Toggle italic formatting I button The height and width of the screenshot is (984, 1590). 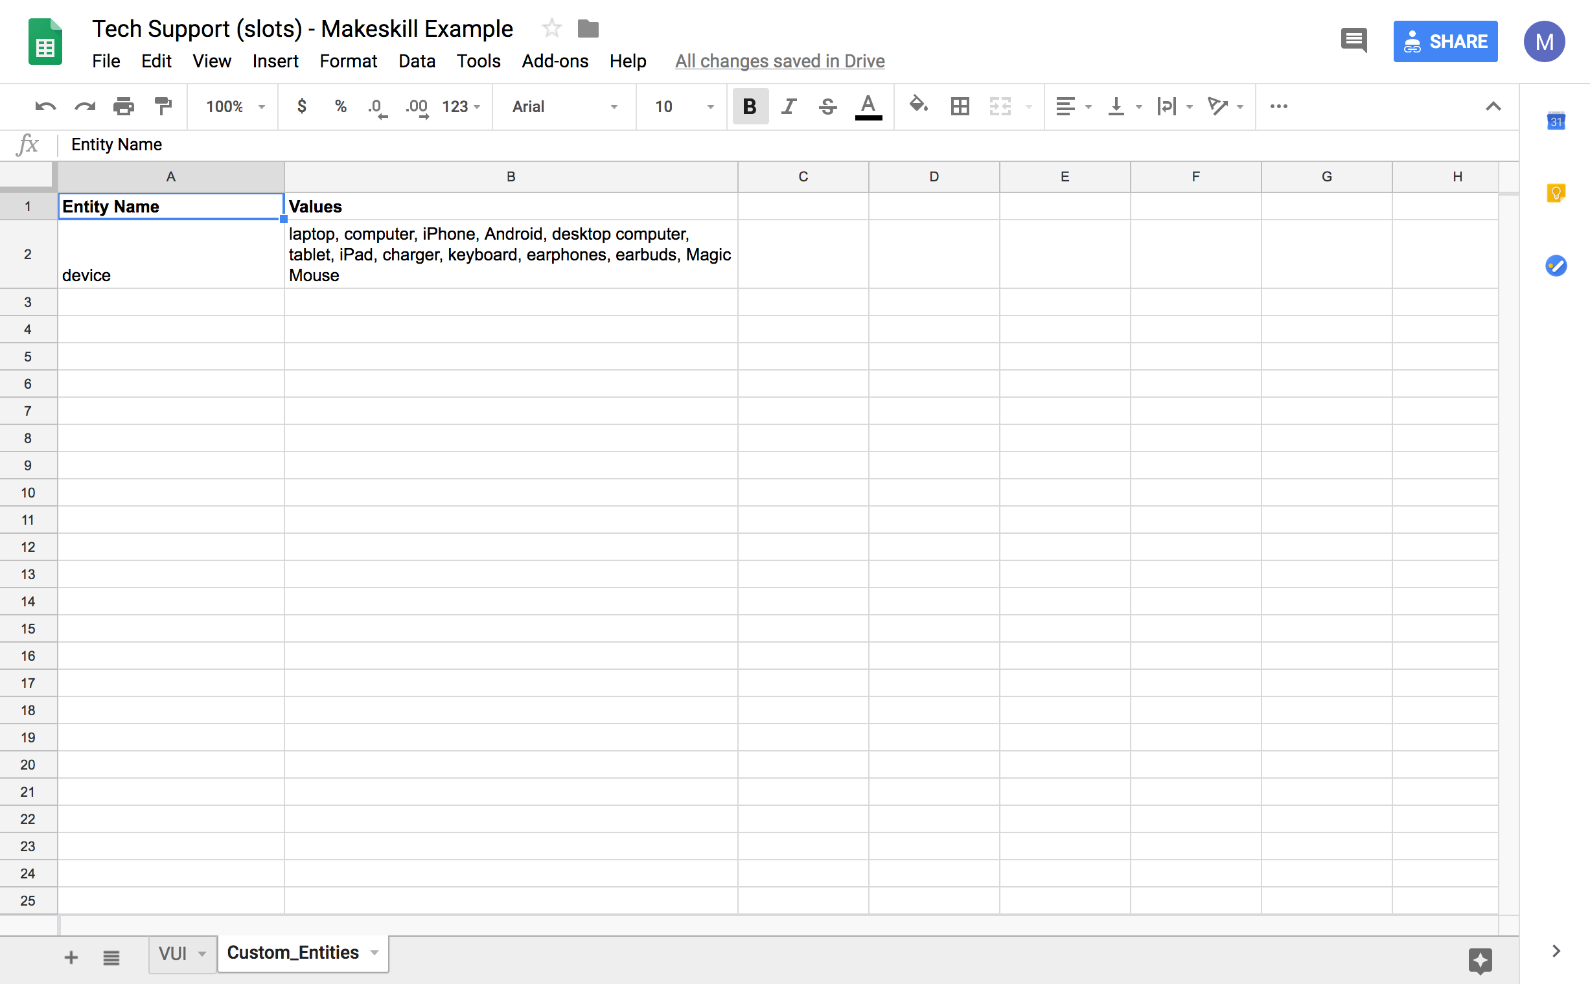point(789,106)
